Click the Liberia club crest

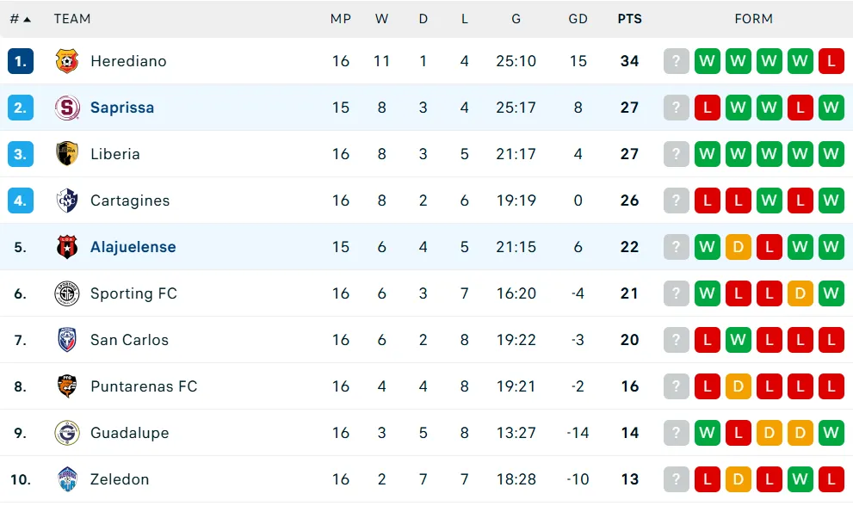pos(67,154)
